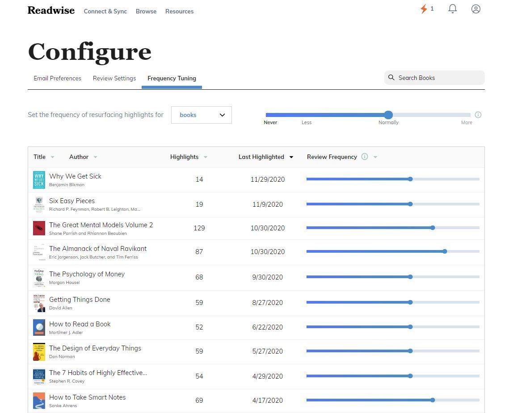Click the Great Mental Models frequency slider handle
513x413 pixels.
tap(433, 228)
